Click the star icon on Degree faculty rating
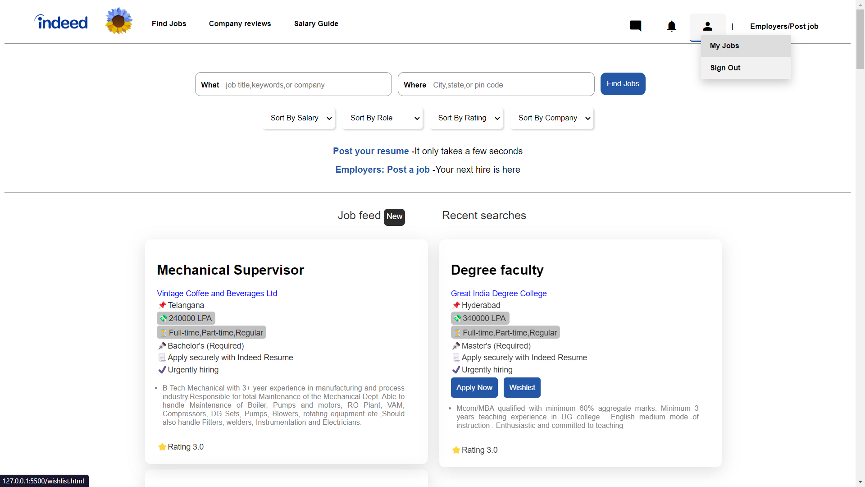The image size is (865, 487). tap(456, 450)
